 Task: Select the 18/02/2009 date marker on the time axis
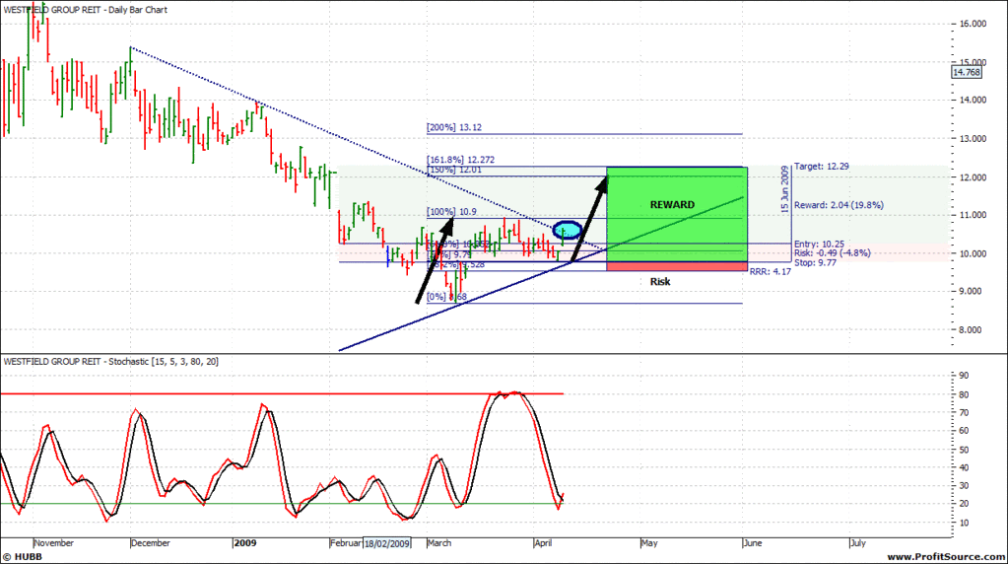[386, 543]
